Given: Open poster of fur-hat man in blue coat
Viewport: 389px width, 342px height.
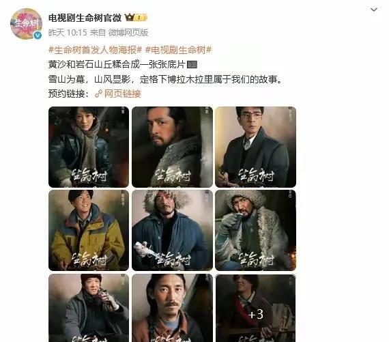Looking at the screenshot, I should coord(172,230).
